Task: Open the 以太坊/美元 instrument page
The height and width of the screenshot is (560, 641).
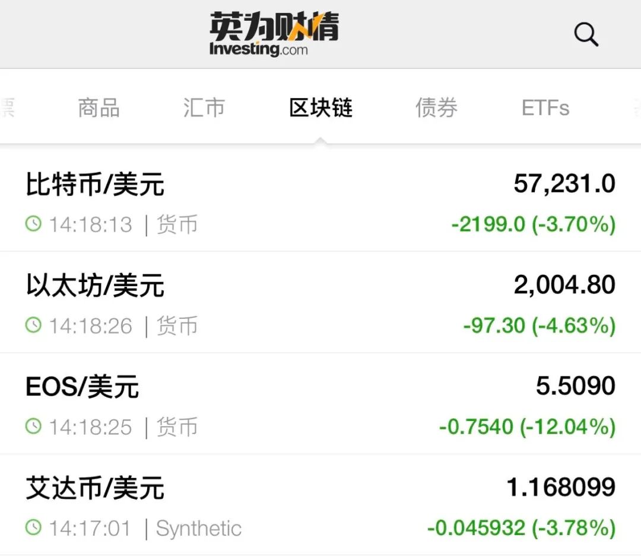Action: [x=95, y=285]
